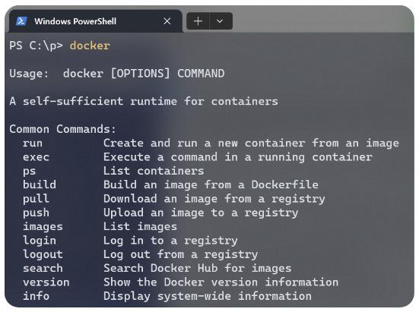Open a new tab with the plus button
Image resolution: width=419 pixels, height=312 pixels.
click(198, 21)
